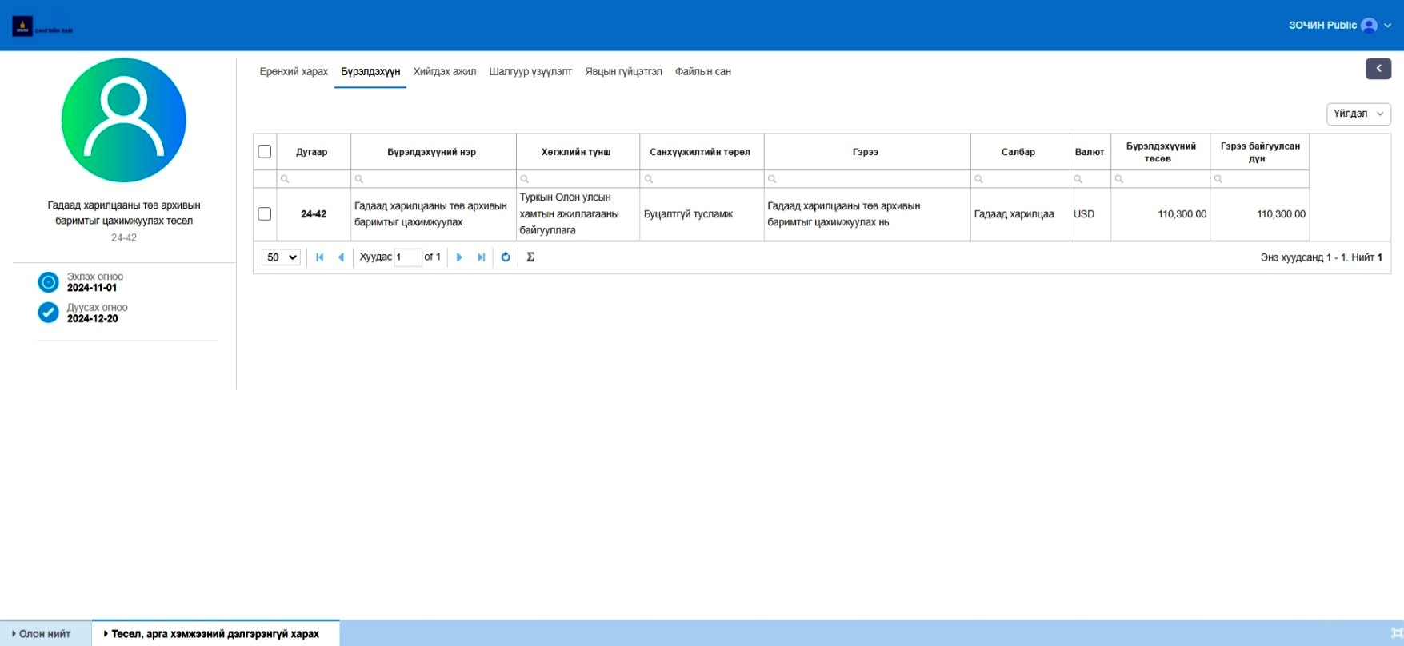Click the page number input field
Image resolution: width=1404 pixels, height=646 pixels.
(407, 257)
